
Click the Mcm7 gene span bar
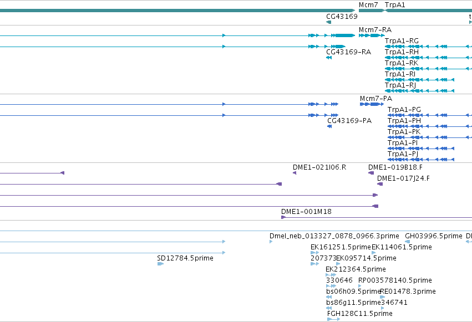pyautogui.click(x=372, y=11)
